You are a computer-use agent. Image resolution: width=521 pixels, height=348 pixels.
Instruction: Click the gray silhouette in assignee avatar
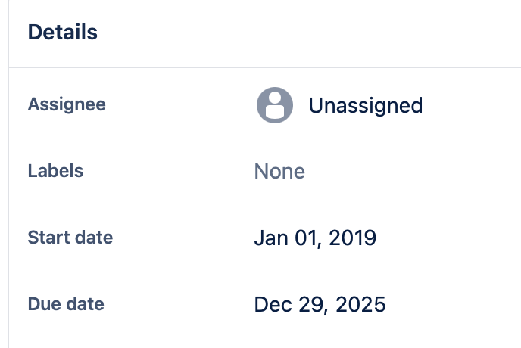(275, 105)
